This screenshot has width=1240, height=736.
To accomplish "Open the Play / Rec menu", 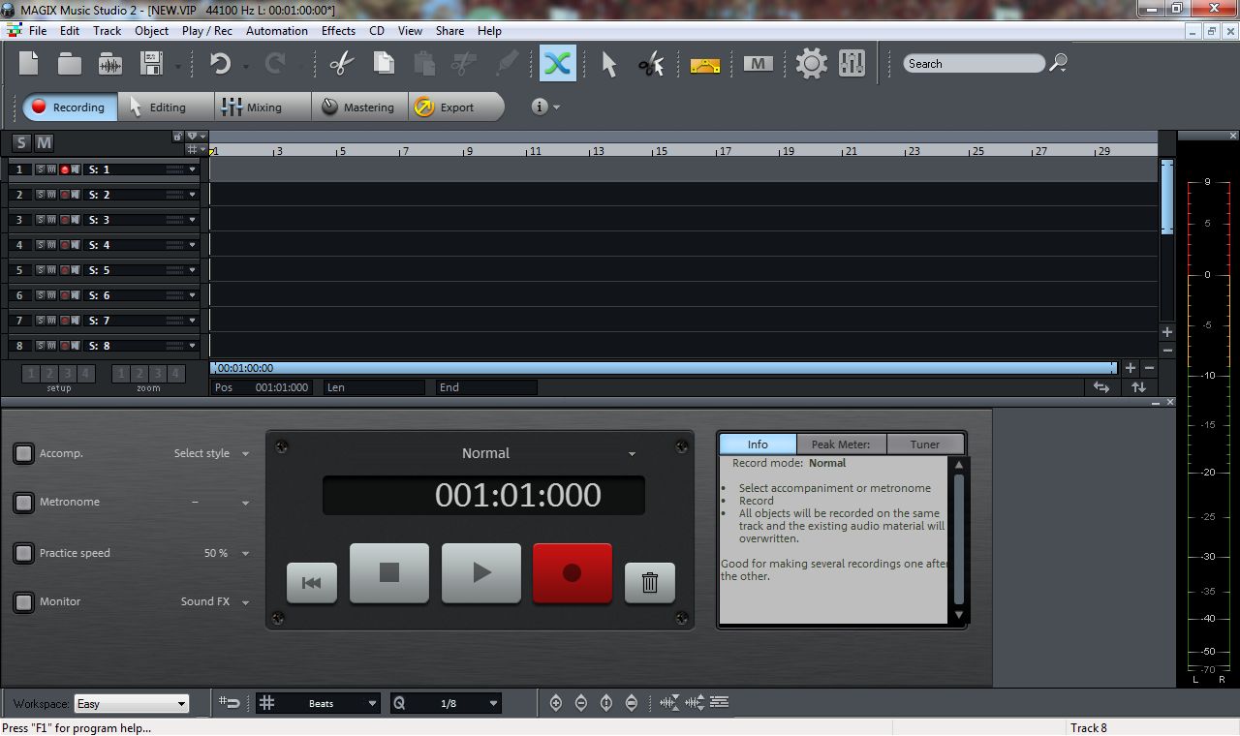I will click(207, 30).
